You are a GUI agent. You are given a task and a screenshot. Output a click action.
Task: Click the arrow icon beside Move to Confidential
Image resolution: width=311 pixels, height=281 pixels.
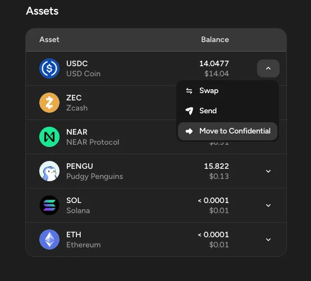tap(189, 131)
